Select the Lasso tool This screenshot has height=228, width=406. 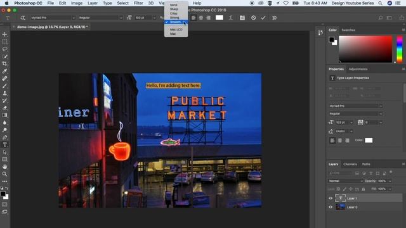pos(4,49)
